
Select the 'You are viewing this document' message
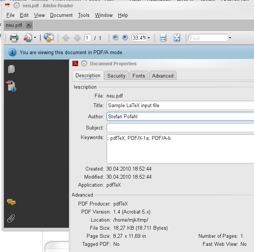72,52
